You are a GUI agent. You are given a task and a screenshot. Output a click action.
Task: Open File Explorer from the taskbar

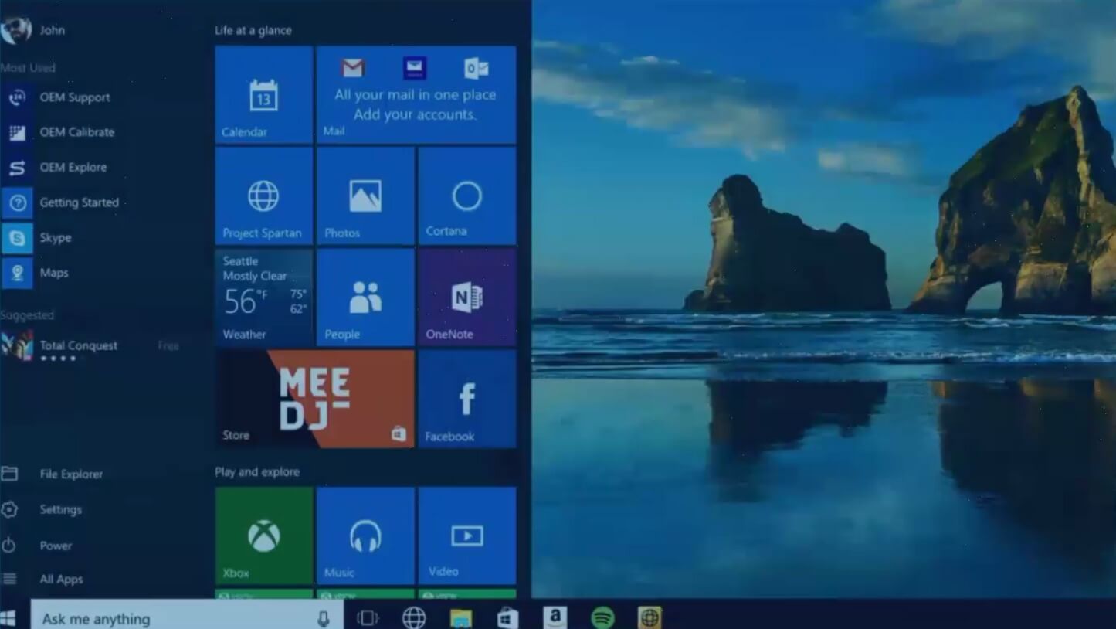461,618
